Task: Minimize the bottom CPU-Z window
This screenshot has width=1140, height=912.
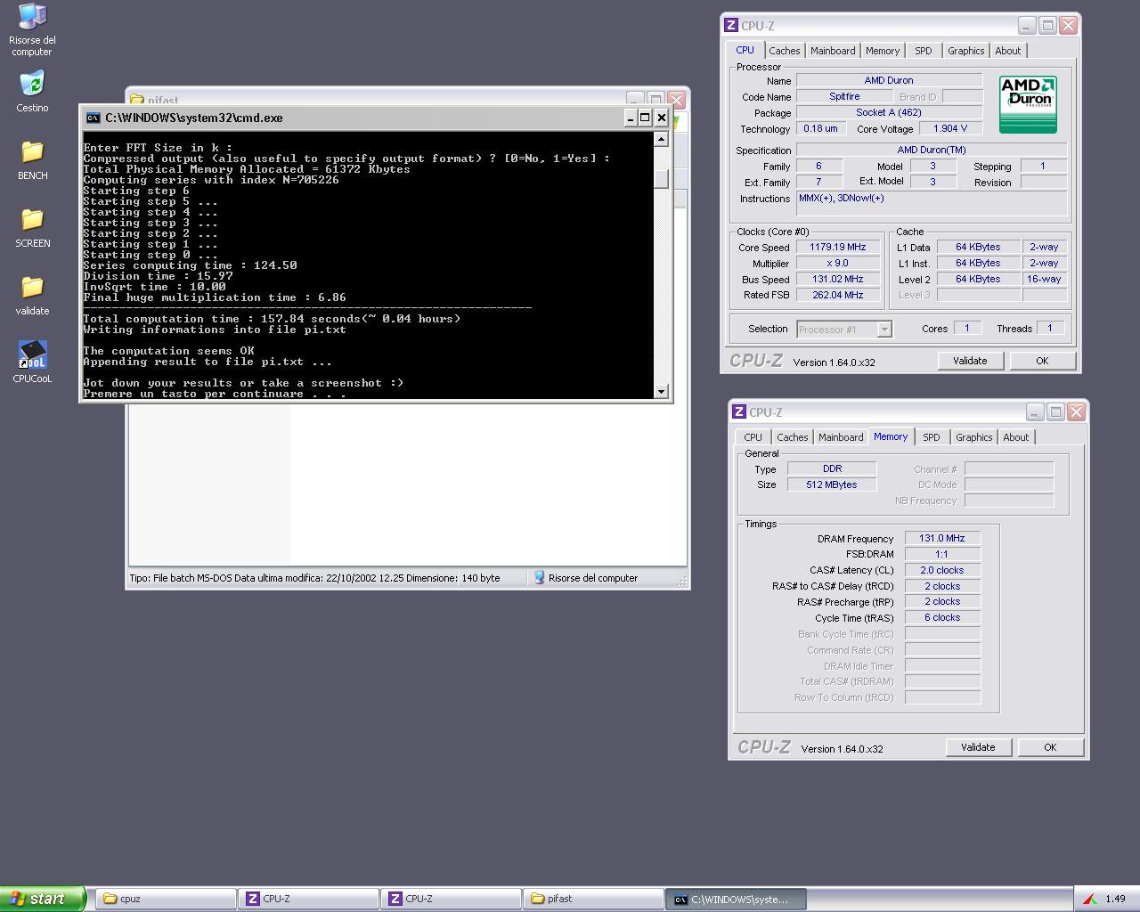Action: (1035, 412)
